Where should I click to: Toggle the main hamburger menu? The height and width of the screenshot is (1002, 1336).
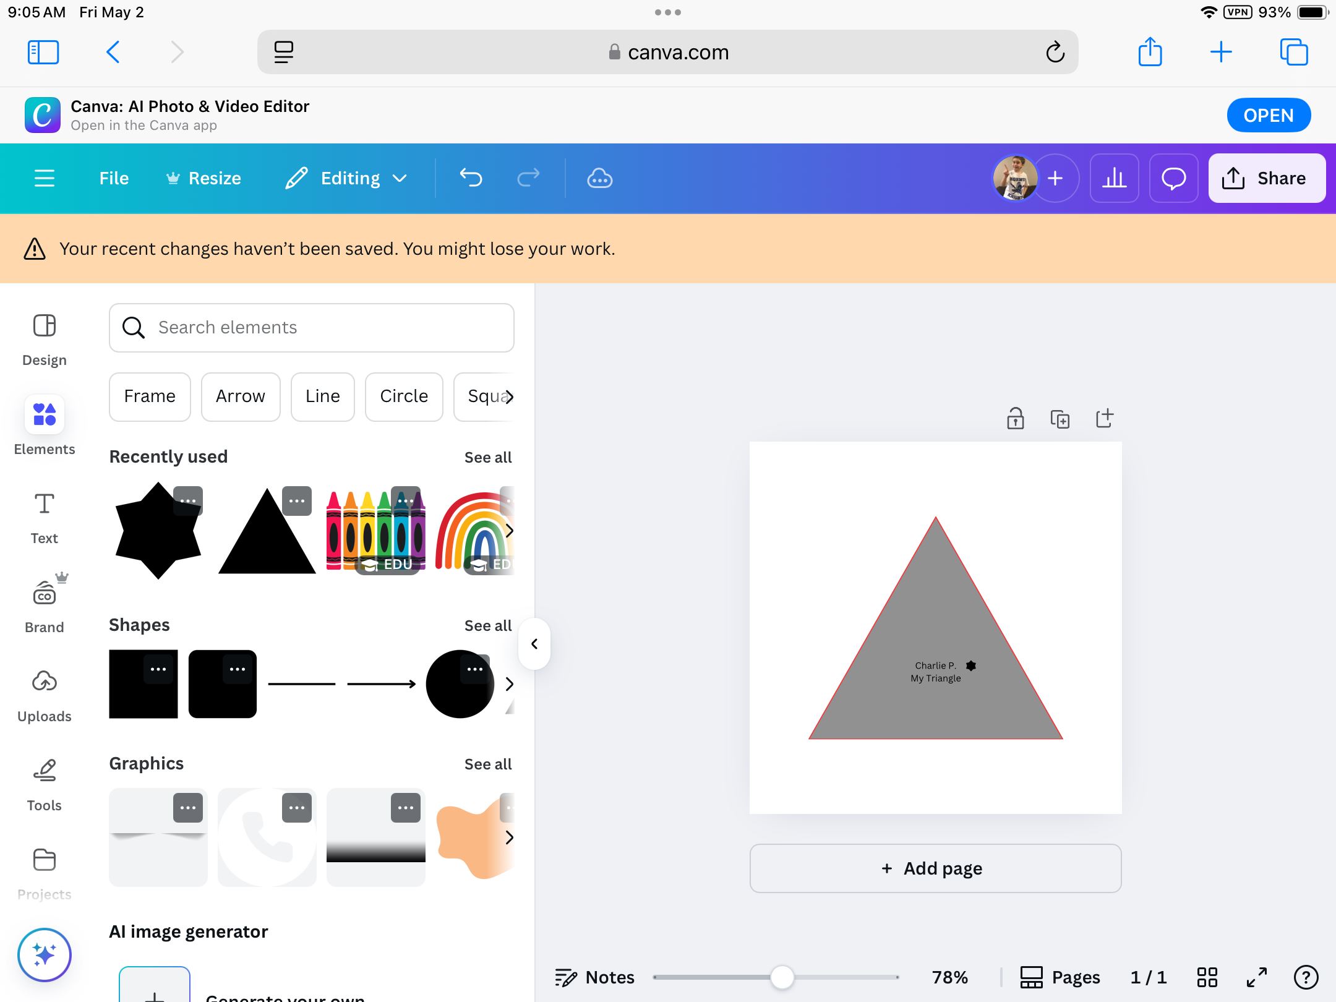(x=45, y=178)
